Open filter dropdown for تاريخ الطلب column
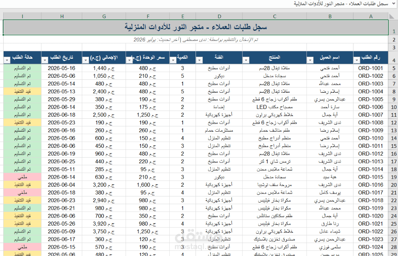 [45, 60]
